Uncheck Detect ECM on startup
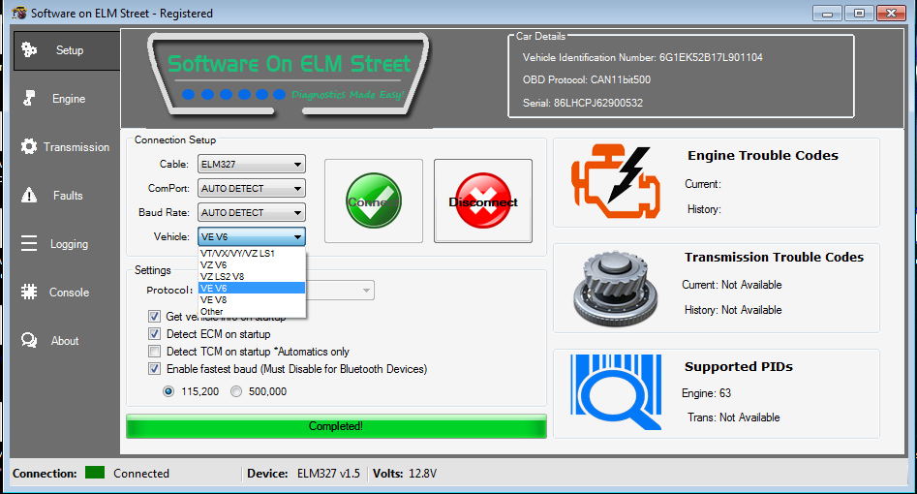This screenshot has height=494, width=917. pos(154,334)
